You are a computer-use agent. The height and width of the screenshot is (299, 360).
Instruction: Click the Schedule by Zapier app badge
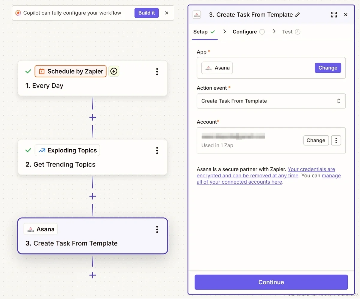tap(70, 71)
